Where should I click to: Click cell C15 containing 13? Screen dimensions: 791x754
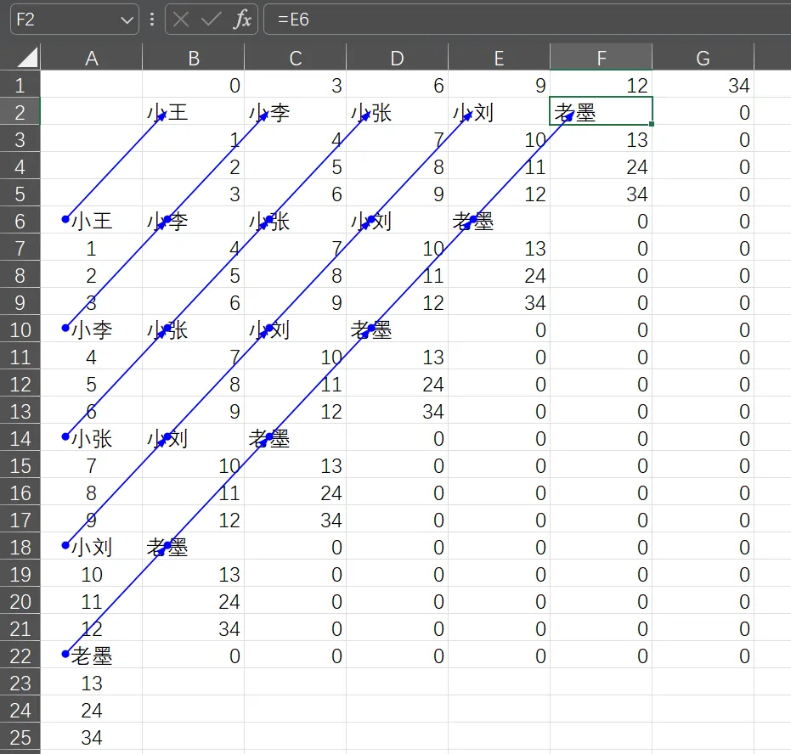[295, 465]
